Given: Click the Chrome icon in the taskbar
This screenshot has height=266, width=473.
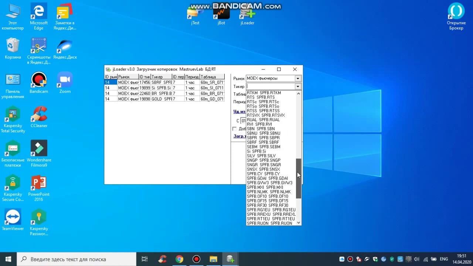Looking at the screenshot, I should point(179,259).
